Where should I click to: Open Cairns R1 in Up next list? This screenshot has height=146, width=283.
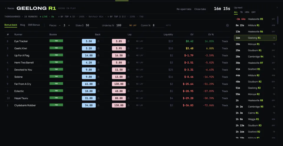pyautogui.click(x=255, y=113)
